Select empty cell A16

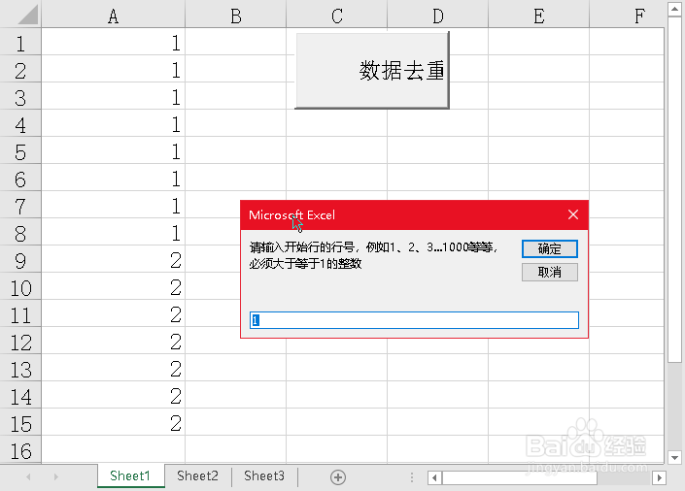[x=113, y=449]
